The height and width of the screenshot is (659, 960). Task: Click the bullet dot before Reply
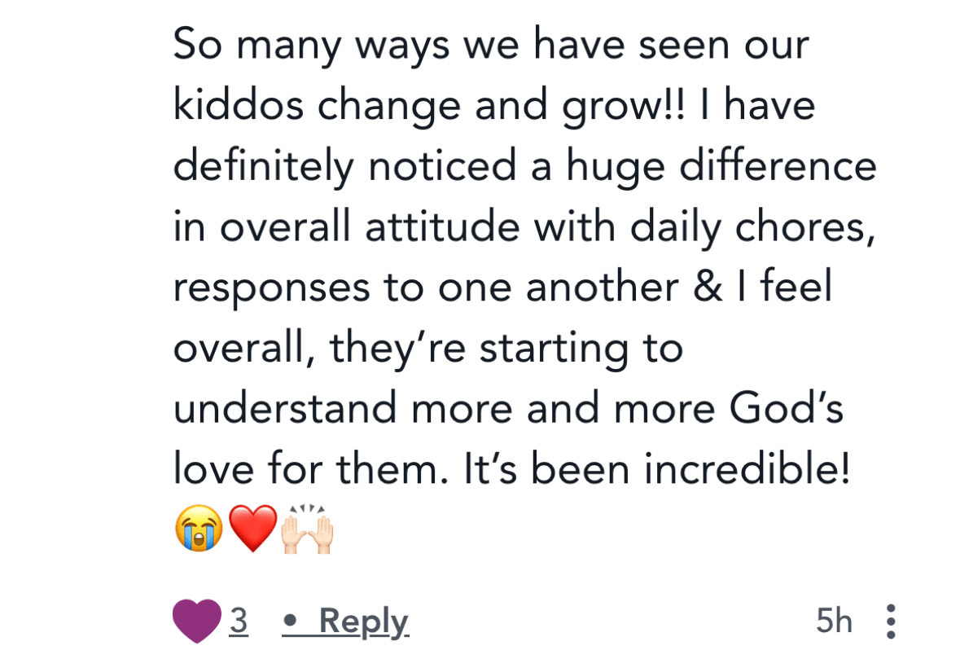click(291, 624)
